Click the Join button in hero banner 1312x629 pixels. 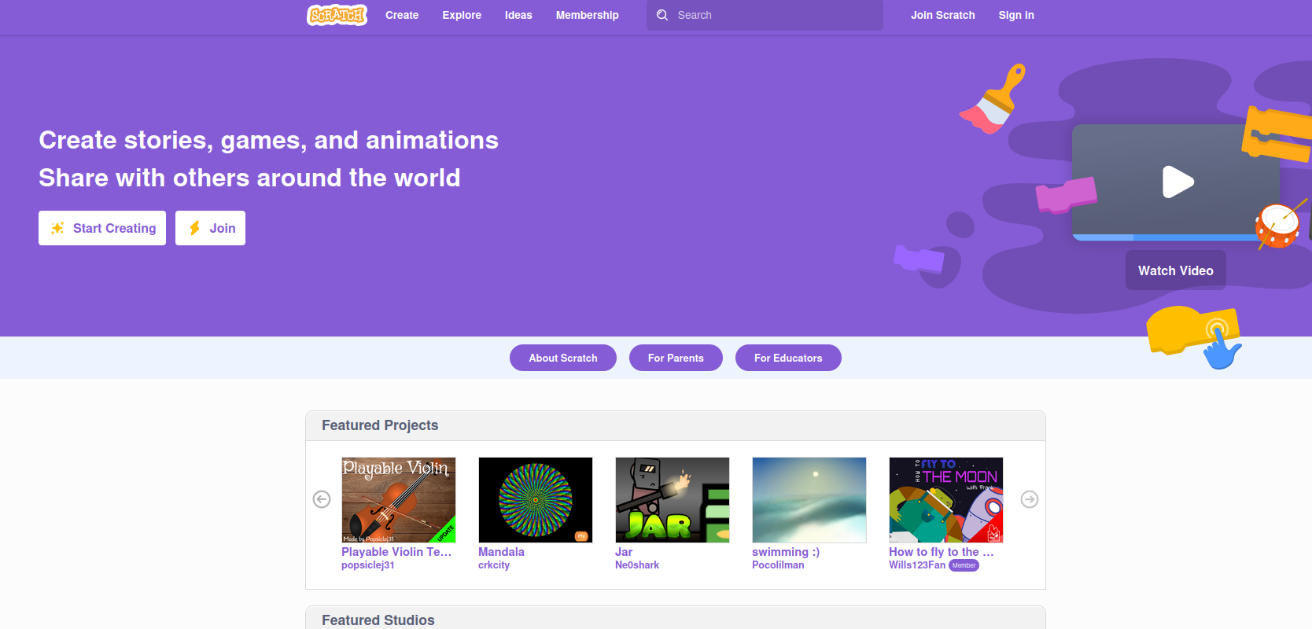click(210, 228)
